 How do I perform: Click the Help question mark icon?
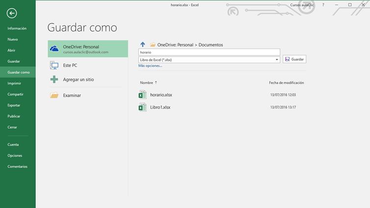[323, 5]
